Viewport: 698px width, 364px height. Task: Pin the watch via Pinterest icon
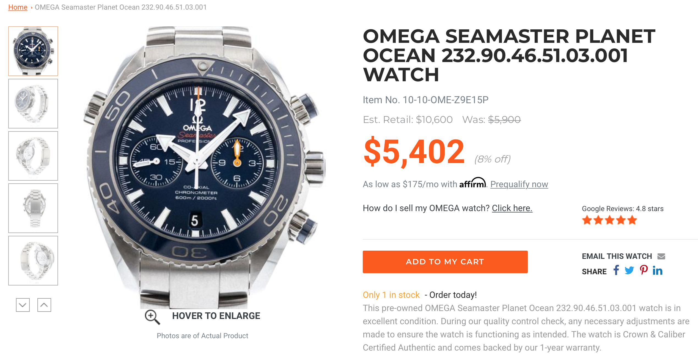(644, 270)
